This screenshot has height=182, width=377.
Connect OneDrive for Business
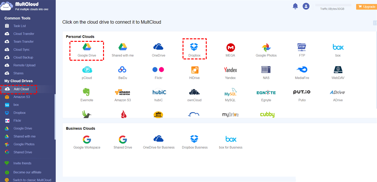159,142
